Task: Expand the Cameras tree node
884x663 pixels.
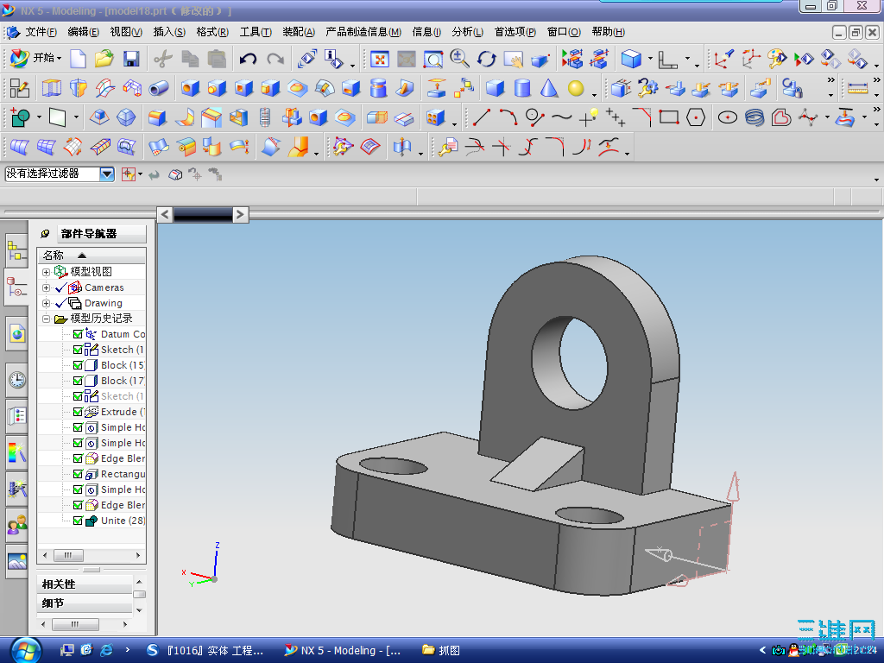Action: 47,287
